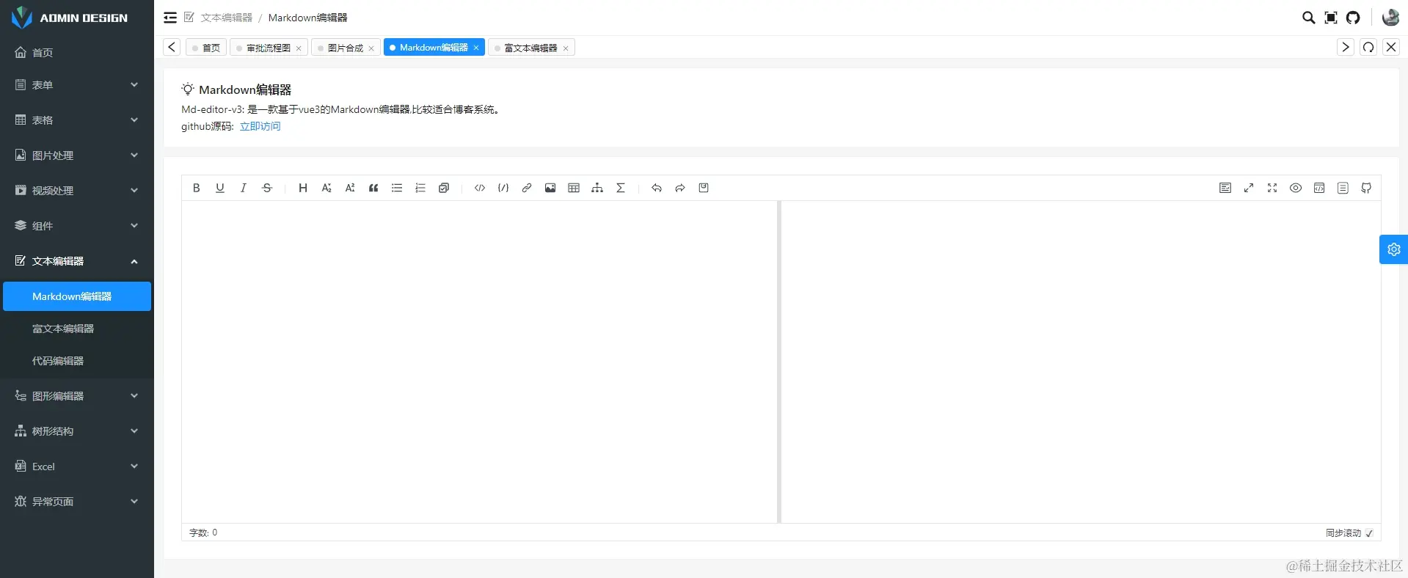Screen dimensions: 1408x578
Task: Insert superscript text
Action: [x=350, y=188]
